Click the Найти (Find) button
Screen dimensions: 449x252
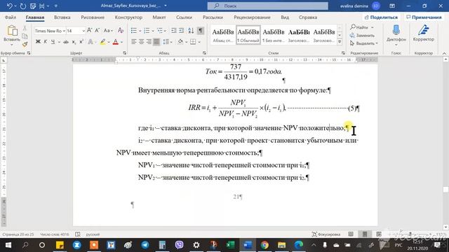(362, 27)
